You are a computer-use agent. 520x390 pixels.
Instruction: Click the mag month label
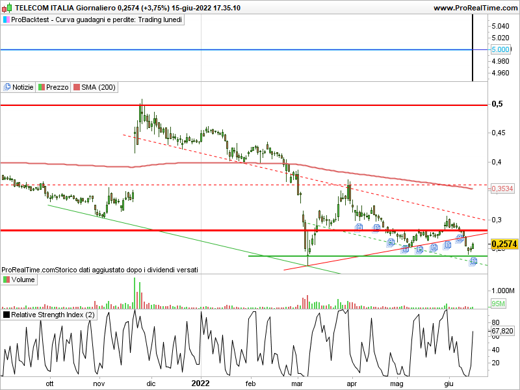click(x=396, y=383)
